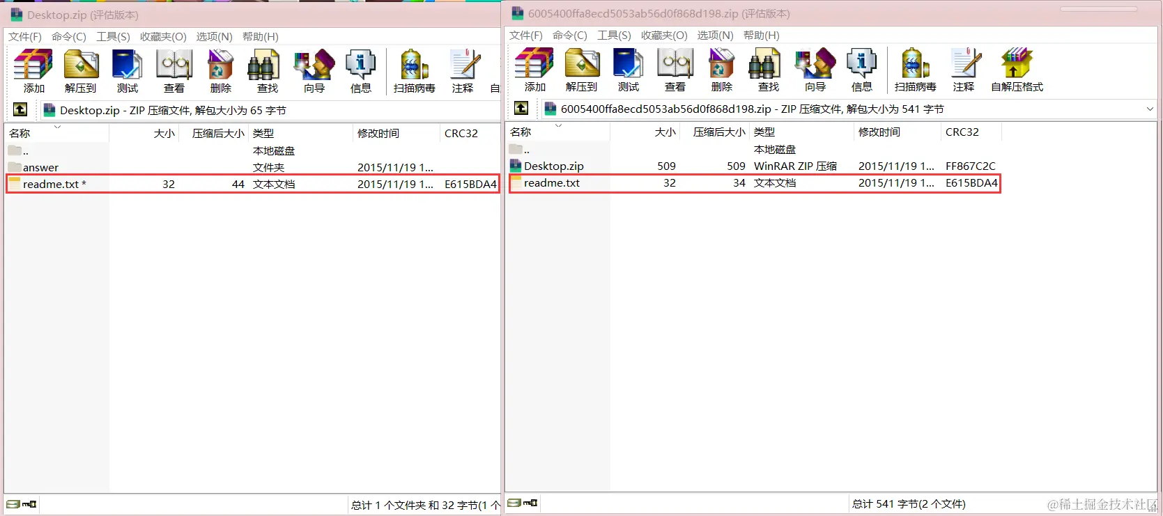1163x516 pixels.
Task: Open 命令(C) menu in 6005400ffa8ecd window
Action: click(570, 35)
